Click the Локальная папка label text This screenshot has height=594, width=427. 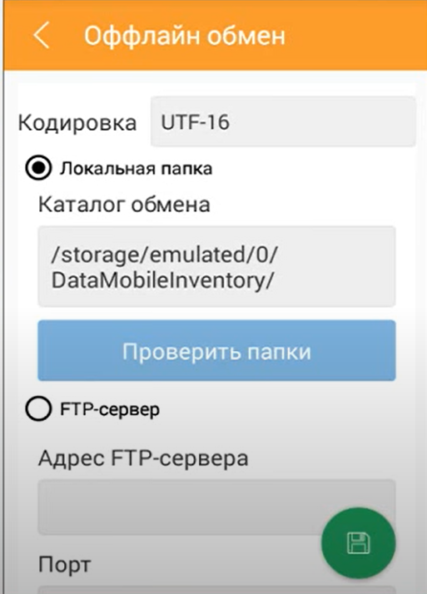coord(136,169)
